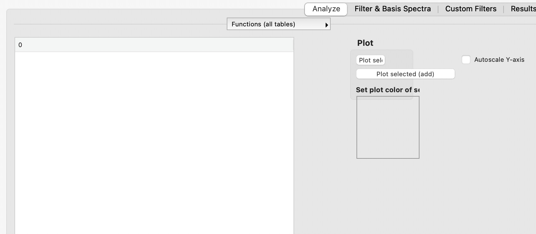536x234 pixels.
Task: Click the Set plot color of selected label
Action: click(x=388, y=90)
